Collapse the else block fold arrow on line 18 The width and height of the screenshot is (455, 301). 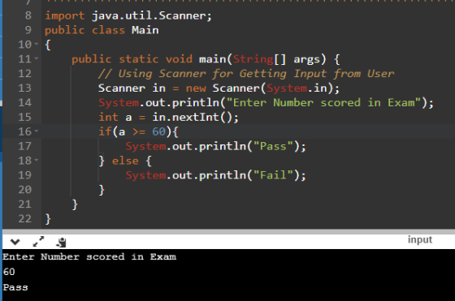37,160
